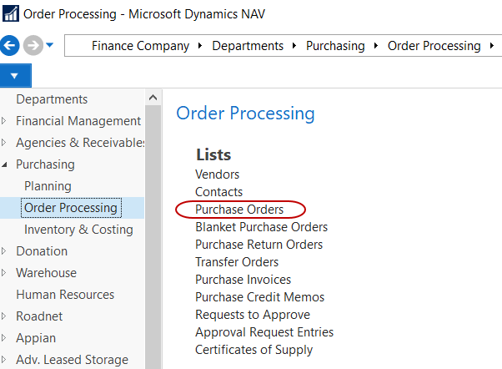The width and height of the screenshot is (502, 369).
Task: Expand Agencies & Receivables node
Action: click(5, 143)
